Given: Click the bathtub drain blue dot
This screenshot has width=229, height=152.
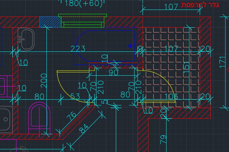Looking at the screenshot, I should [x=130, y=46].
